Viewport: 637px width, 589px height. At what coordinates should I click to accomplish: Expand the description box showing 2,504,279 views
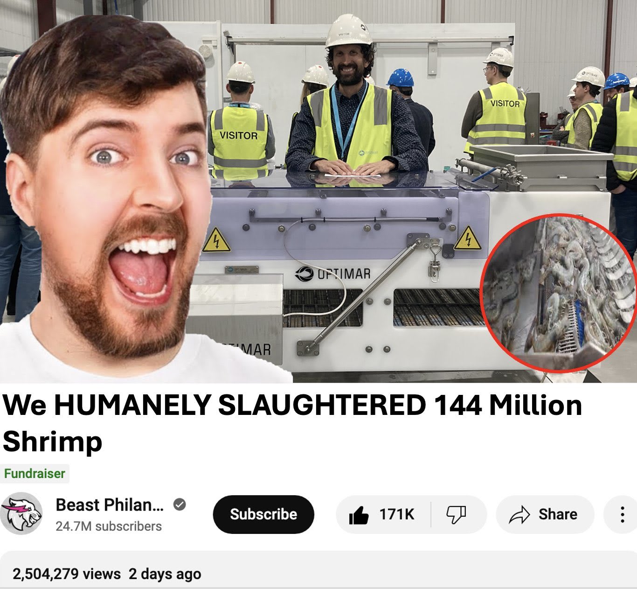318,570
